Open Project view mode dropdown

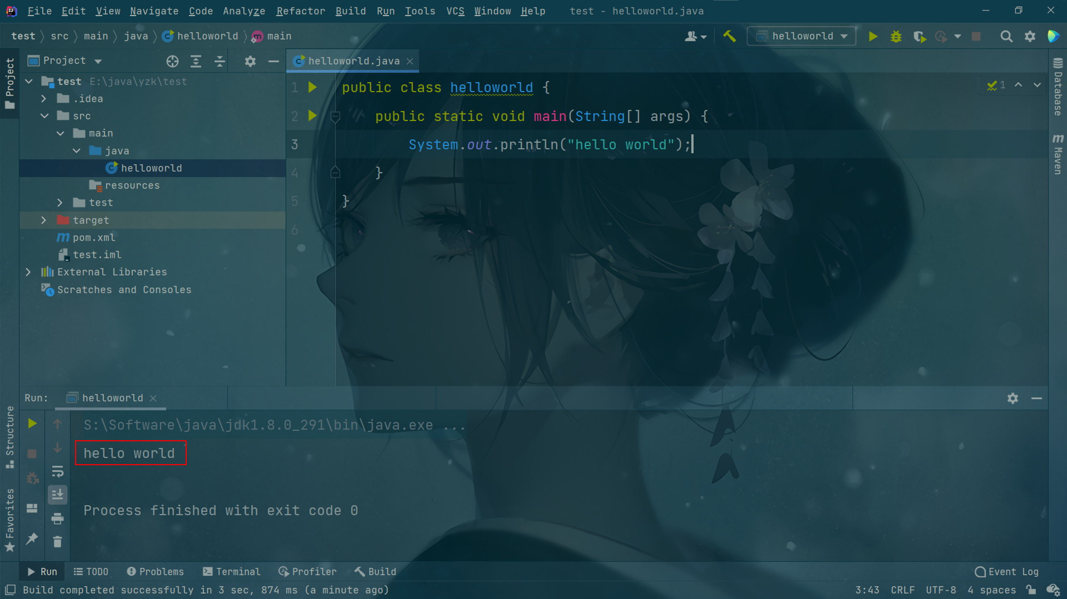[98, 61]
